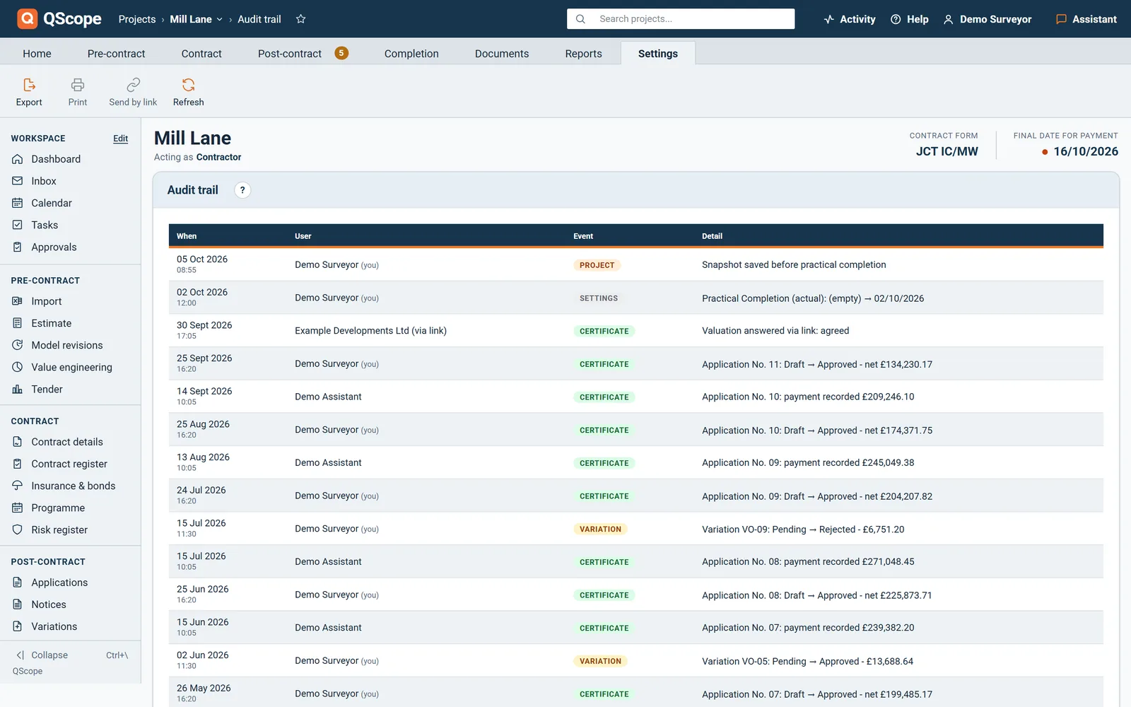1131x707 pixels.
Task: Click the QScope logo icon
Action: tap(27, 18)
